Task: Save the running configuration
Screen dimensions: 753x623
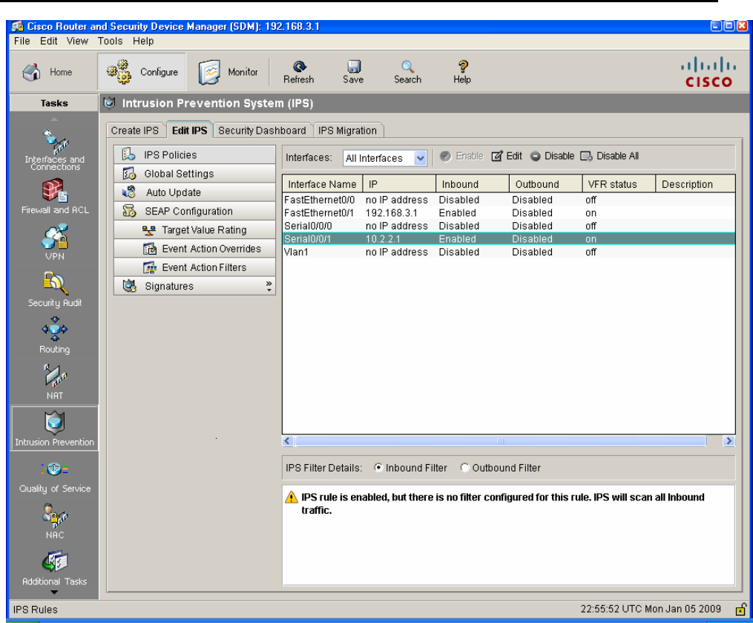Action: click(x=353, y=72)
